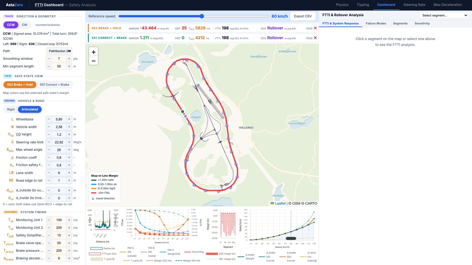The height and width of the screenshot is (265, 472).
Task: Decrease Wheelbase value
Action: click(49, 119)
